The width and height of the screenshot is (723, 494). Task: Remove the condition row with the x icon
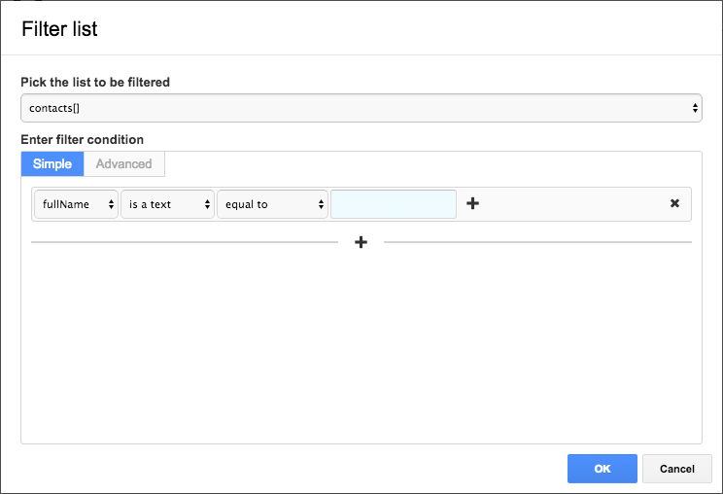(x=674, y=204)
